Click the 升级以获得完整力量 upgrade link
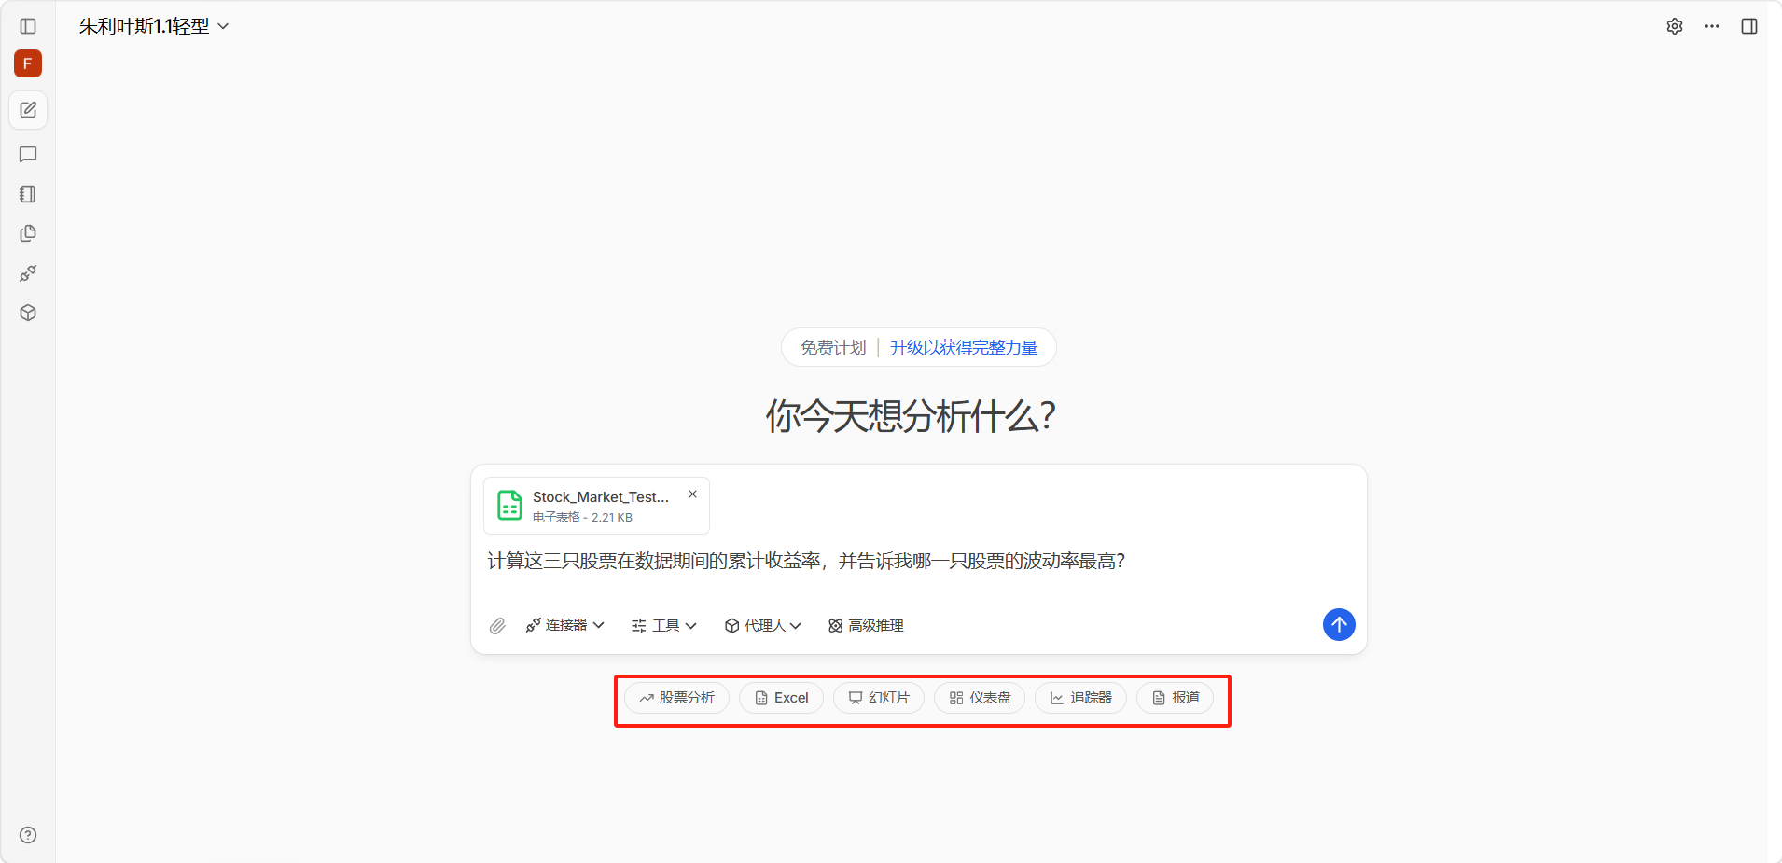The image size is (1782, 863). coord(964,348)
